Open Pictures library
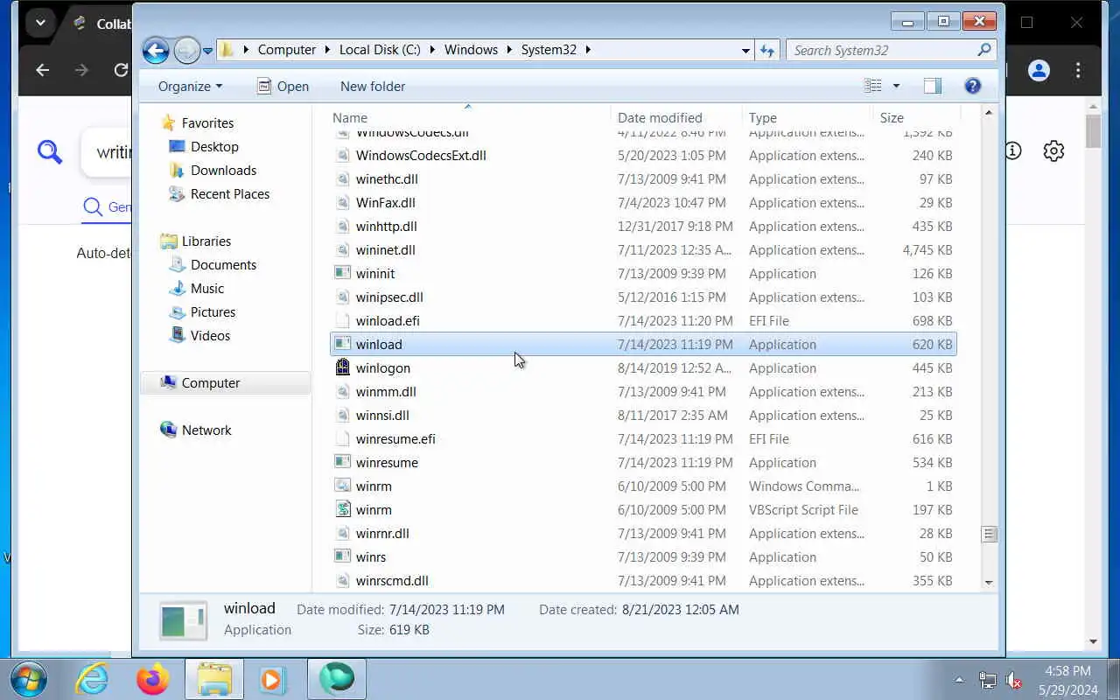The width and height of the screenshot is (1120, 700). point(213,312)
